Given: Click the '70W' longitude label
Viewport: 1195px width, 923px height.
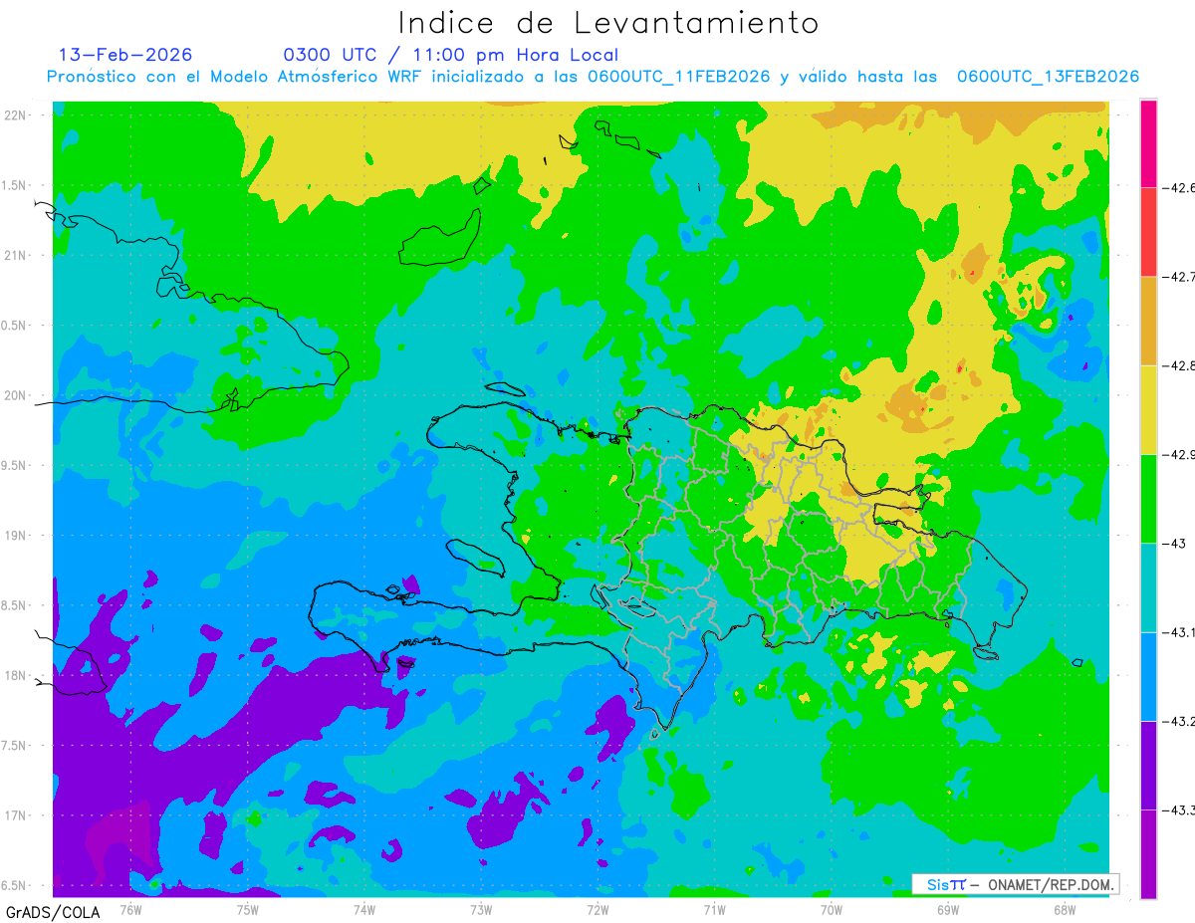Looking at the screenshot, I should click(x=831, y=908).
